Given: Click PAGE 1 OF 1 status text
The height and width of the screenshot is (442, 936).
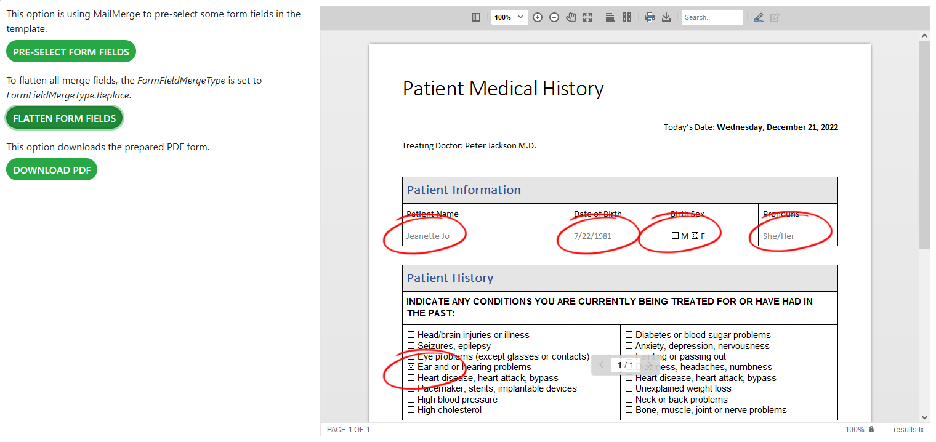Looking at the screenshot, I should tap(349, 430).
